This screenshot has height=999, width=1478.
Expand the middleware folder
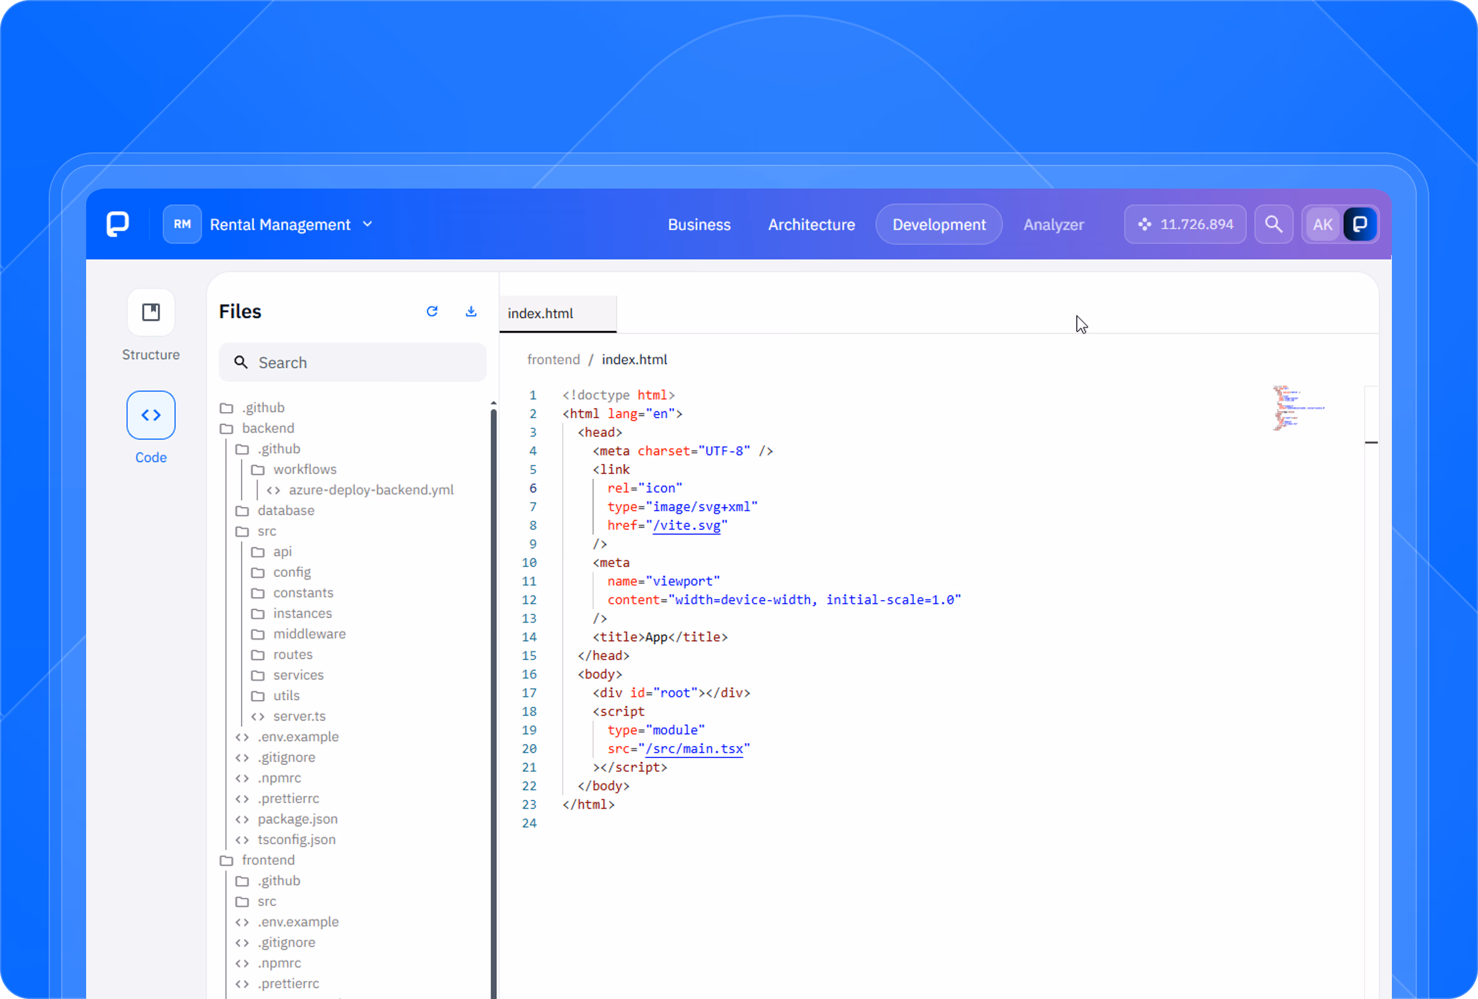tap(298, 634)
